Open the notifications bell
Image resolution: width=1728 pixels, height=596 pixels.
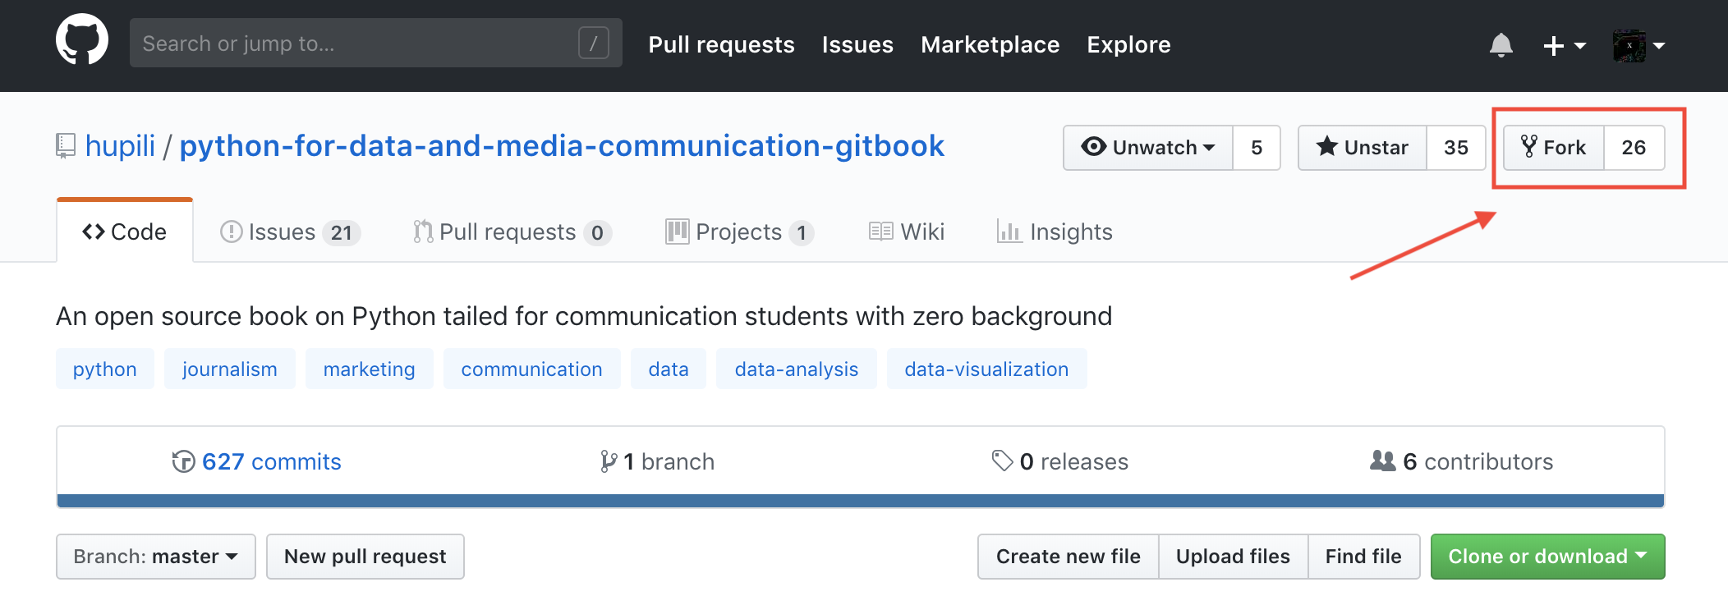click(x=1501, y=44)
